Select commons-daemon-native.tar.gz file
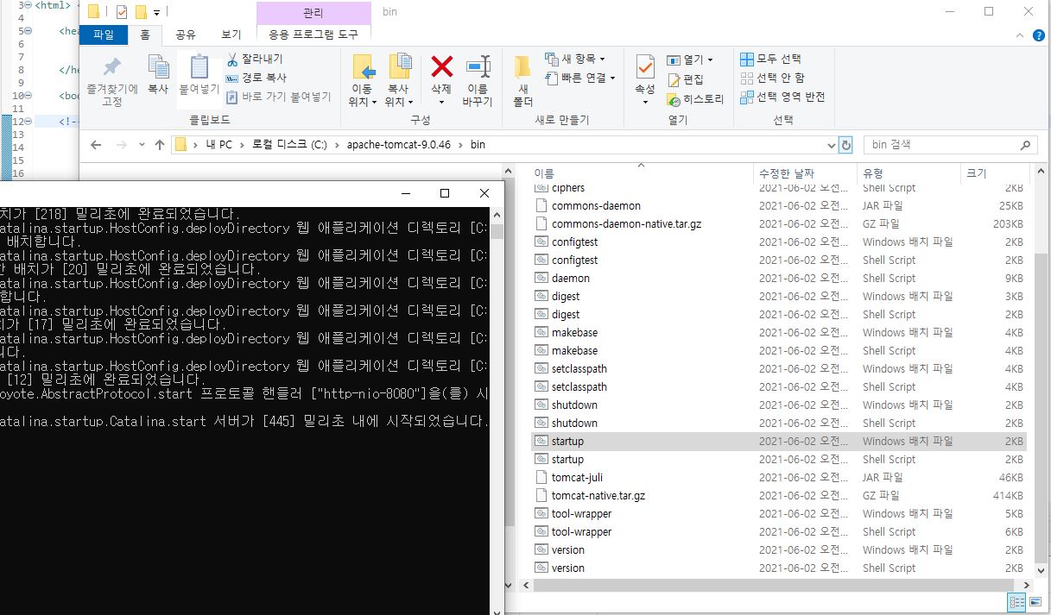Image resolution: width=1051 pixels, height=615 pixels. 777,223
